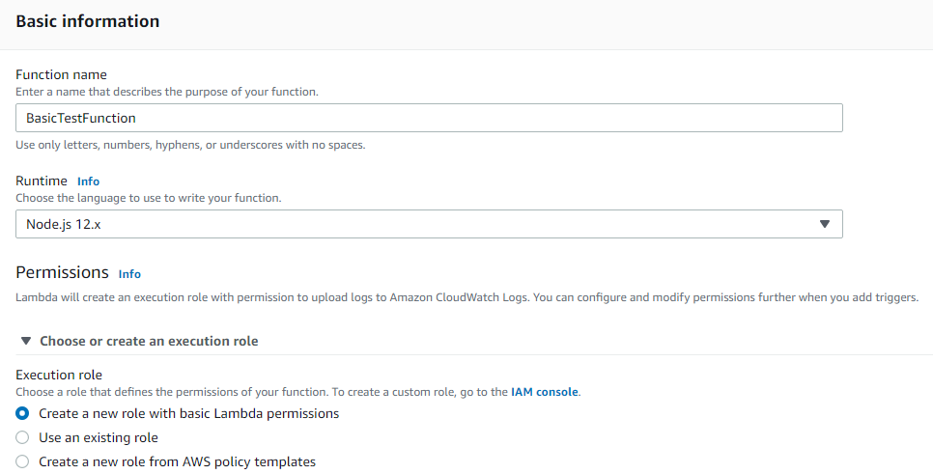Click the 'Function name' field label
The image size is (933, 474).
tap(61, 75)
